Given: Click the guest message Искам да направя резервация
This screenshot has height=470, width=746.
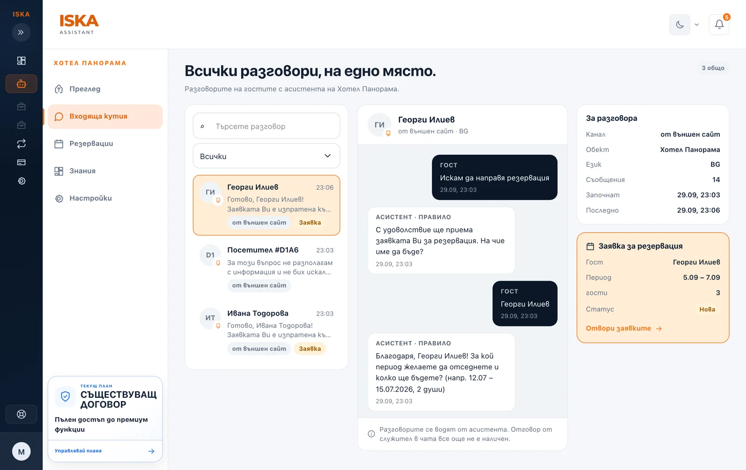Looking at the screenshot, I should click(x=495, y=177).
